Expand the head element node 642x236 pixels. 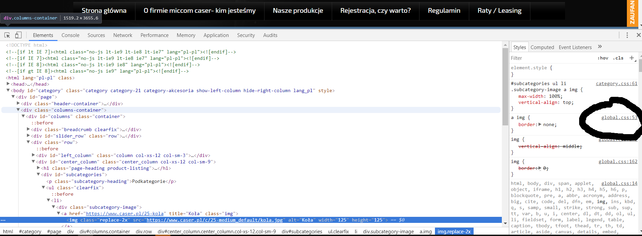pos(8,84)
